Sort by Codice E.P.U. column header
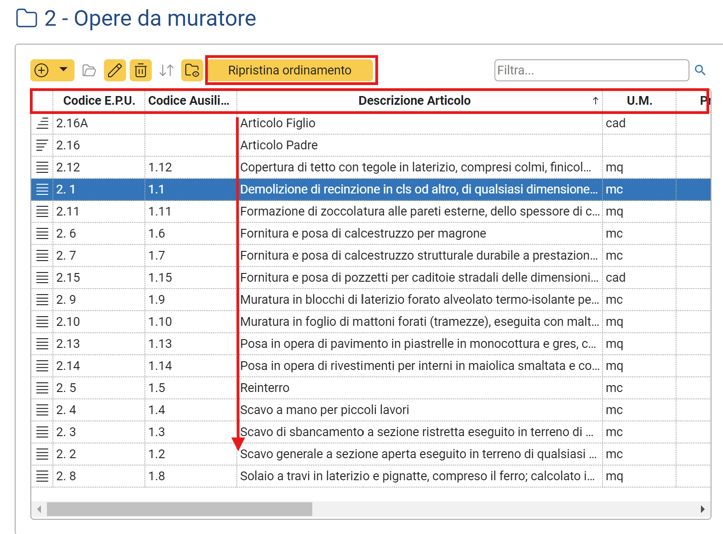The width and height of the screenshot is (723, 534). coord(99,101)
